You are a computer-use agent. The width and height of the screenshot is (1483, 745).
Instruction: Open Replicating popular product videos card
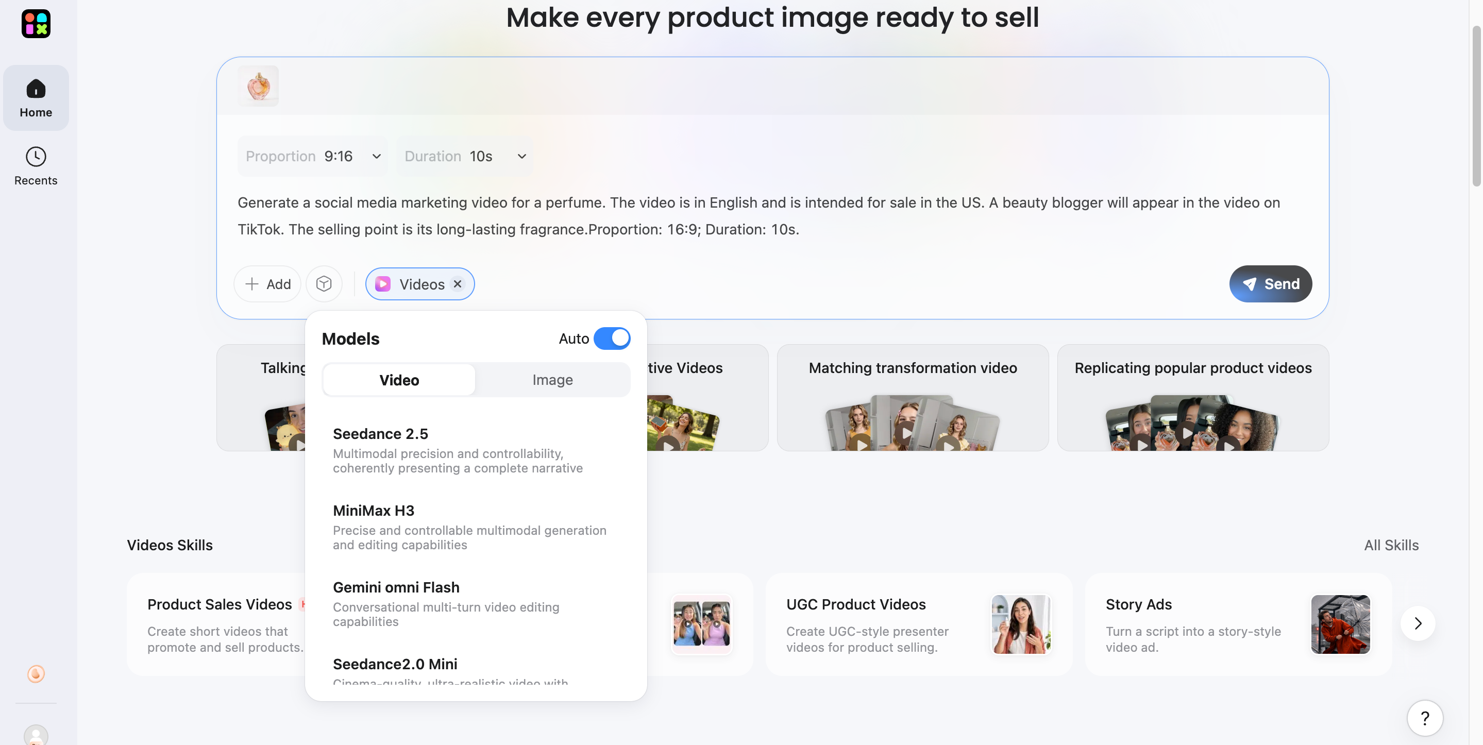click(x=1193, y=398)
